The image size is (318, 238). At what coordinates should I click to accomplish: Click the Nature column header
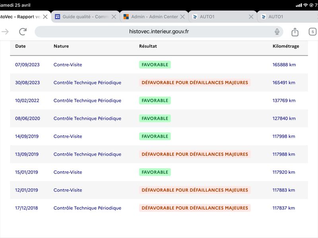coord(61,46)
